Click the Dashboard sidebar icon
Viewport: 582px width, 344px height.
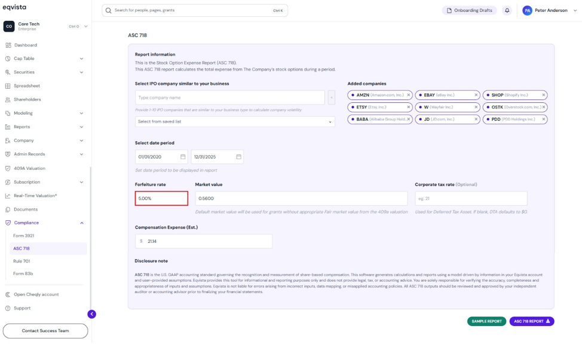point(8,45)
